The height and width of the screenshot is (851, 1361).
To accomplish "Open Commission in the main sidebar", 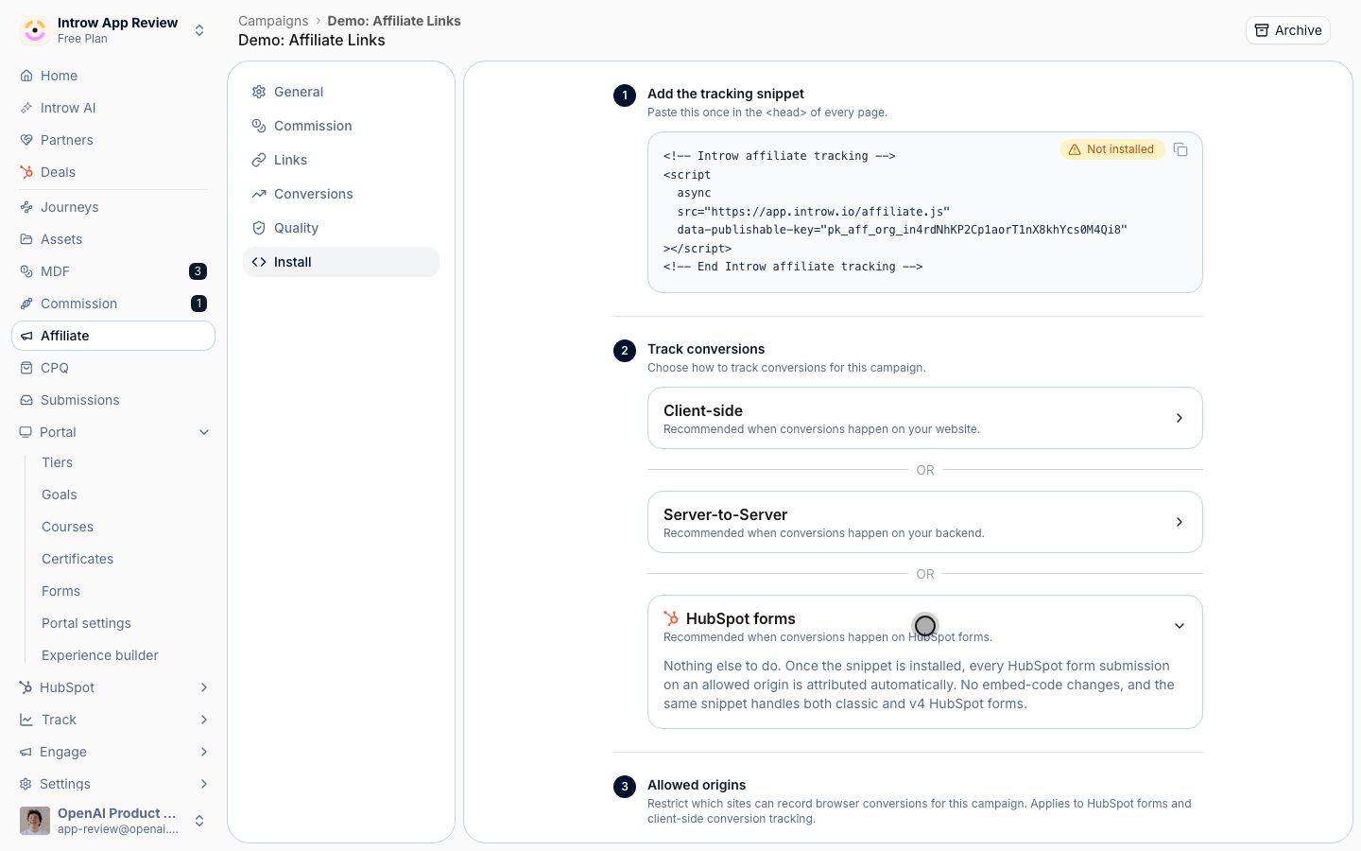I will click(x=113, y=304).
